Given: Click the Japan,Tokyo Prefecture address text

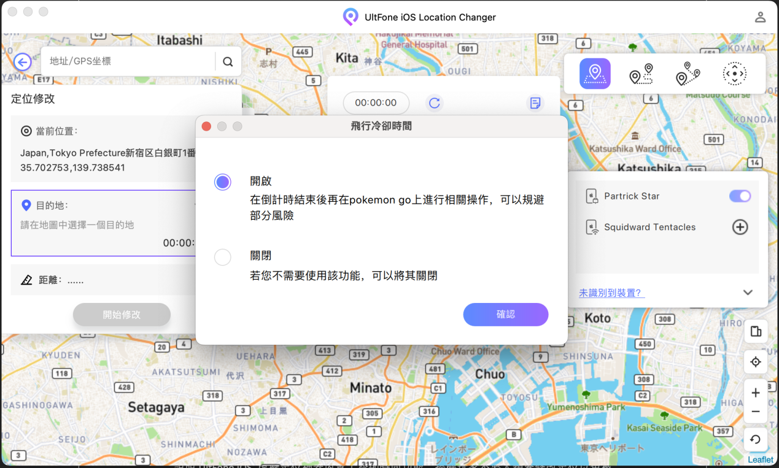Looking at the screenshot, I should [x=107, y=153].
